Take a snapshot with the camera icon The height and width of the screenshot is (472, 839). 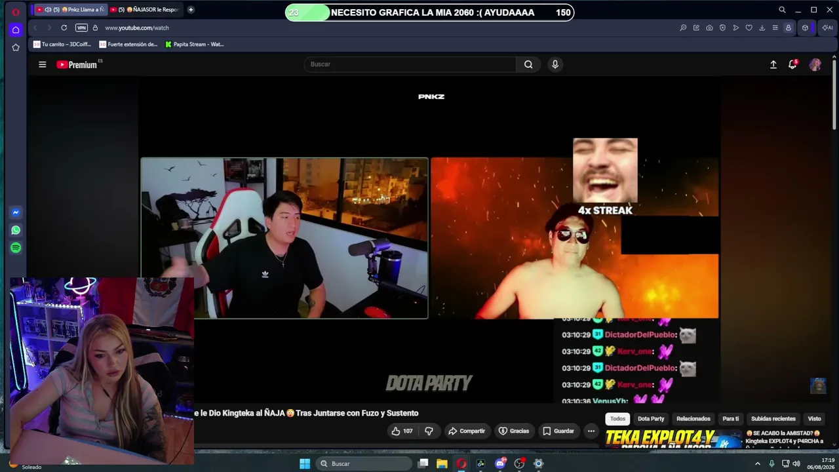[x=709, y=28]
